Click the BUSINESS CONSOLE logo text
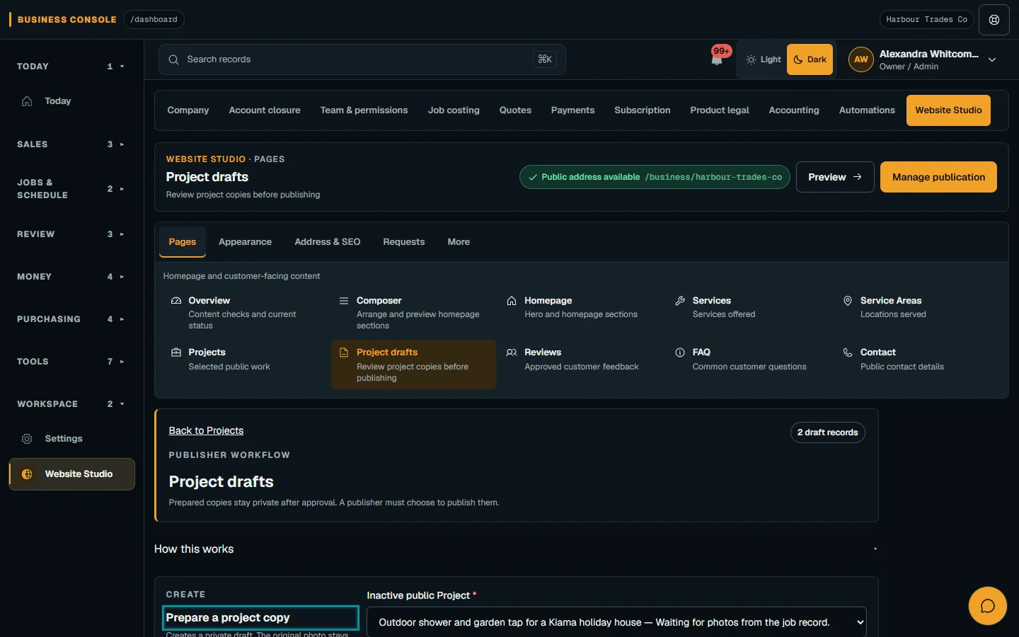1019x637 pixels. click(67, 20)
